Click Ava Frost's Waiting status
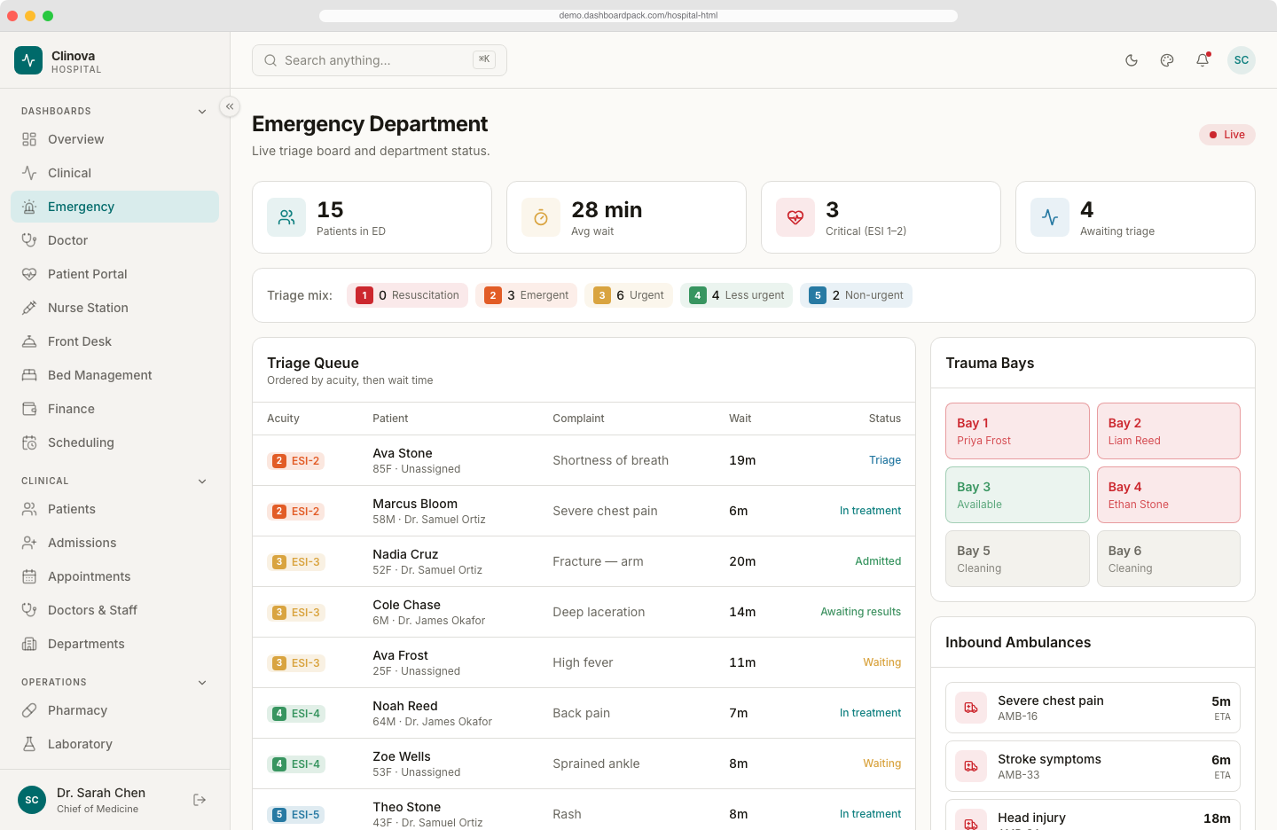 [881, 662]
